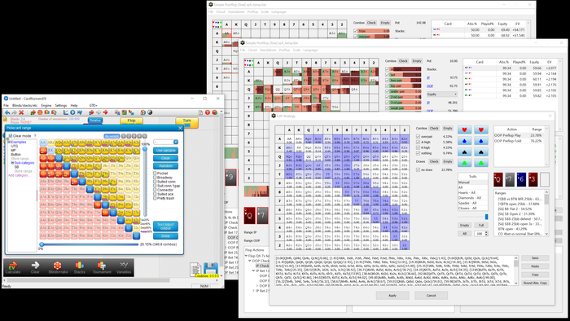
Task: Click the poker chip icon in CardRunnersEV toolbar
Action: pyautogui.click(x=40, y=112)
